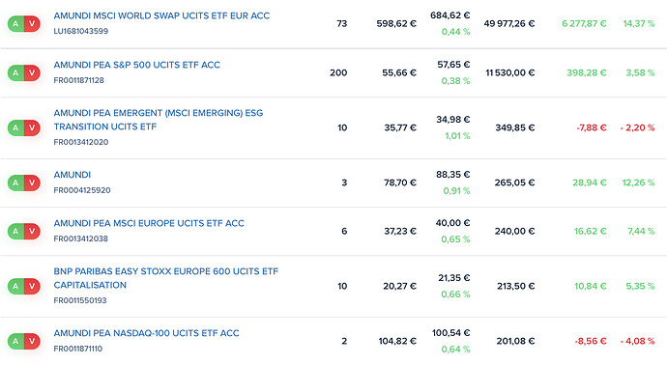This screenshot has width=667, height=365.
Task: Click current price 34,98 €
Action: [453, 120]
